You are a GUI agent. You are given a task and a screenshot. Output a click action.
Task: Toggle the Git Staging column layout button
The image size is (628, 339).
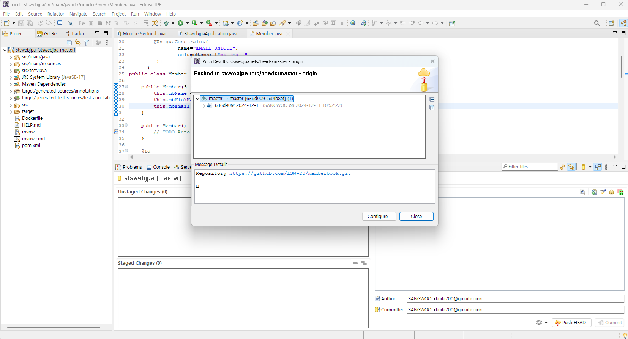pos(598,167)
